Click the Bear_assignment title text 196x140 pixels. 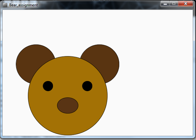click(23, 5)
